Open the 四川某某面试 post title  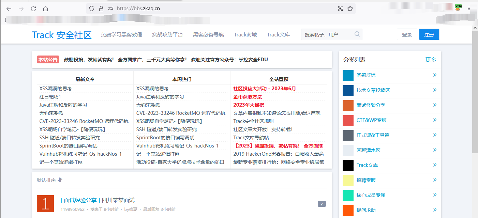[118, 200]
